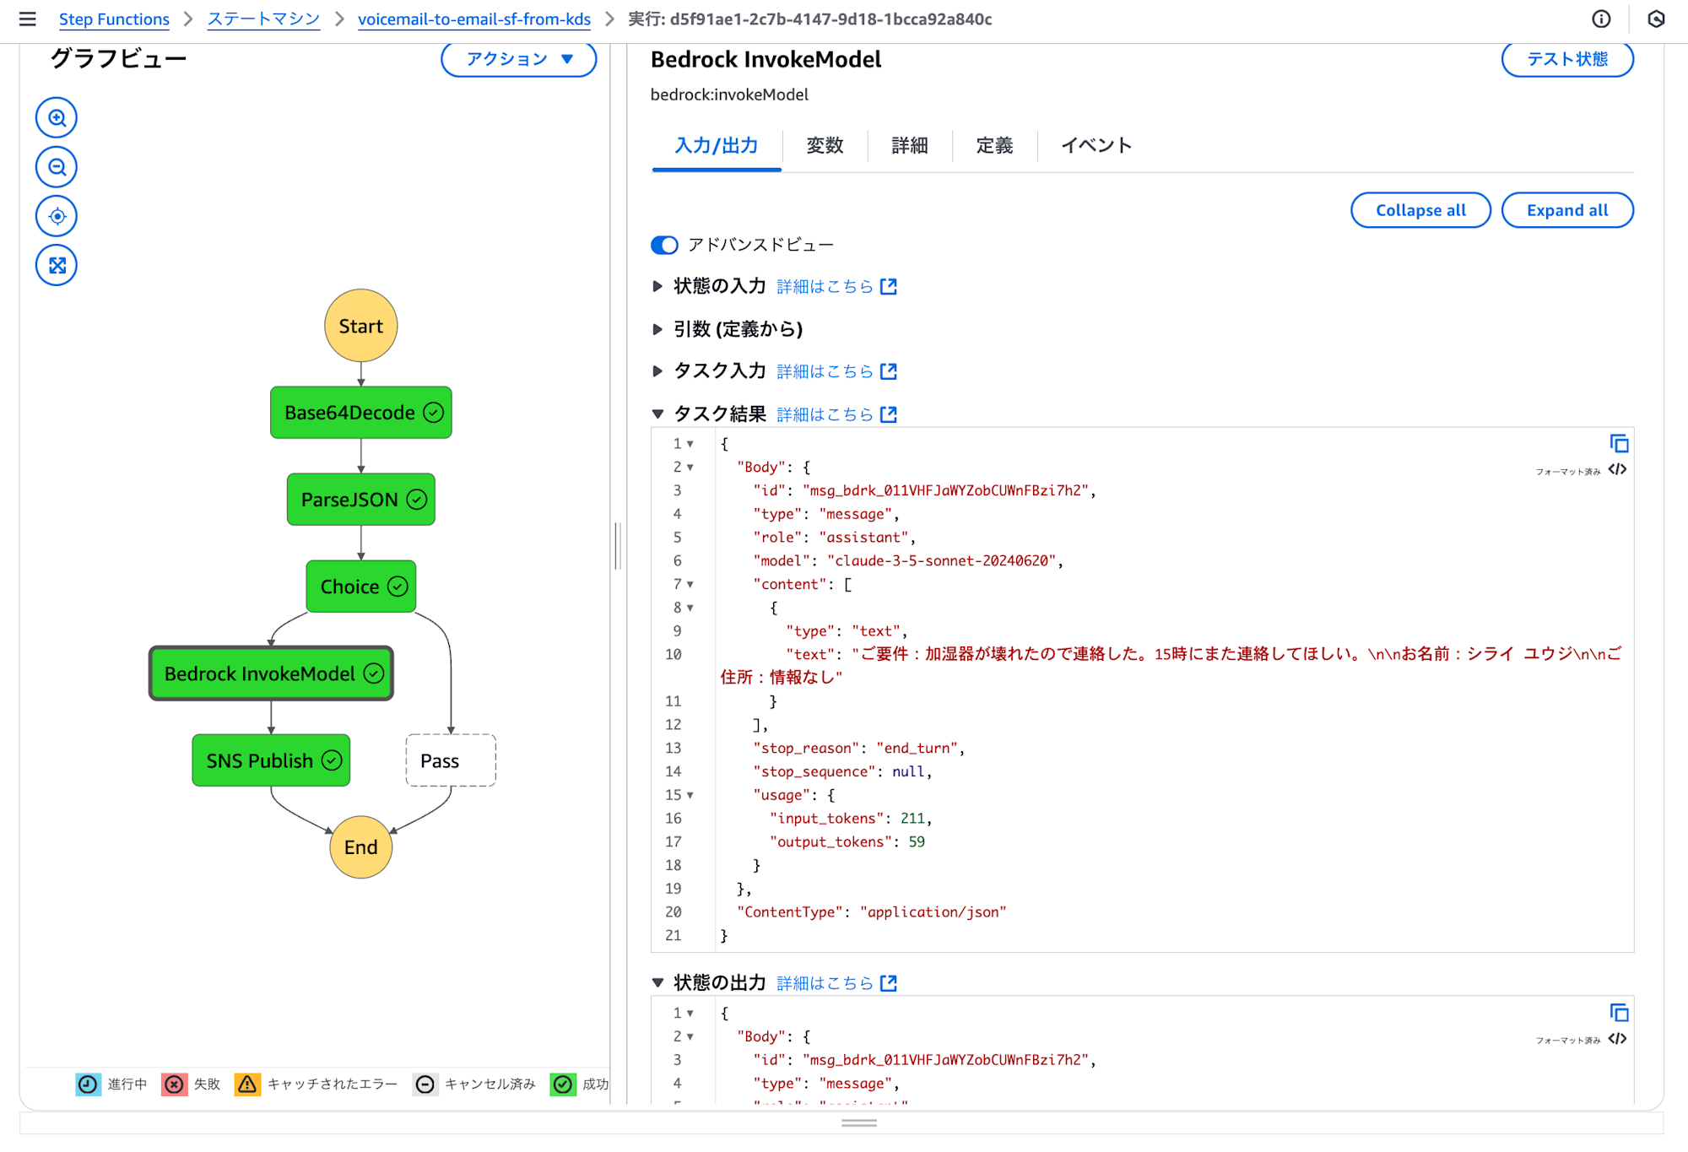The height and width of the screenshot is (1152, 1688).
Task: Collapse the 状態の出力 section
Action: (657, 983)
